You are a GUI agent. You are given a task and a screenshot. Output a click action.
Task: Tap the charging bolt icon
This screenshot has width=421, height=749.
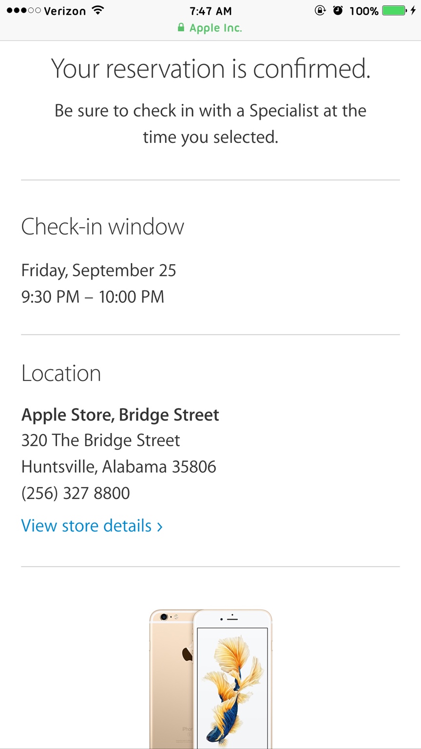[413, 10]
